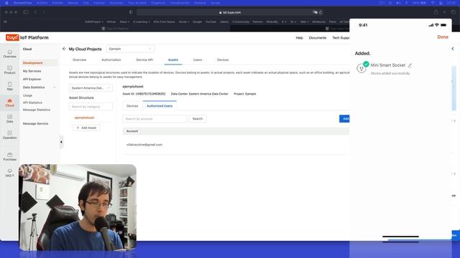Click the Safari tab overview icon
This screenshot has height=258, width=460.
tap(454, 12)
